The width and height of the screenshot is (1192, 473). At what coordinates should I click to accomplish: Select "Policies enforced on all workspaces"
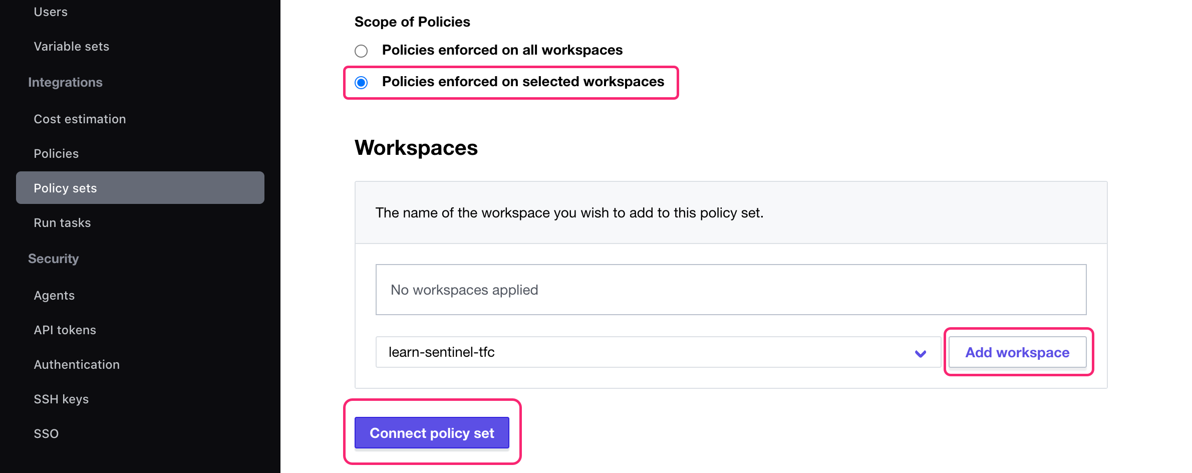coord(362,51)
